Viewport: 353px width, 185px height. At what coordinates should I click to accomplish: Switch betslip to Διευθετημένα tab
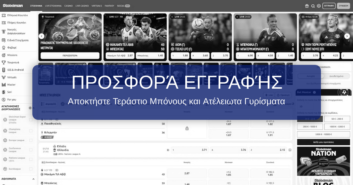point(337,76)
